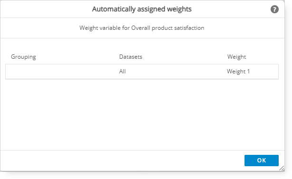Click row space between All and Weight 1
The height and width of the screenshot is (179, 292).
176,72
